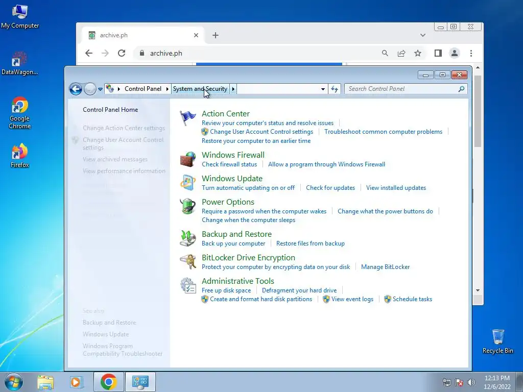523x392 pixels.
Task: Open the Administrative Tools gear icon
Action: pos(188,285)
